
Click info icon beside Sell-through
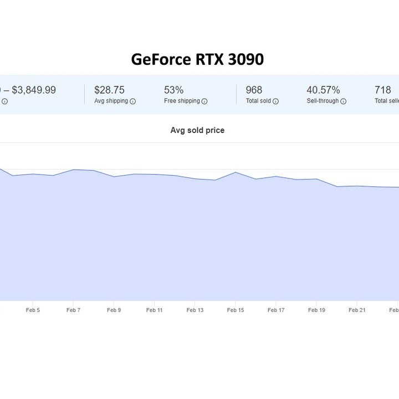click(x=343, y=101)
